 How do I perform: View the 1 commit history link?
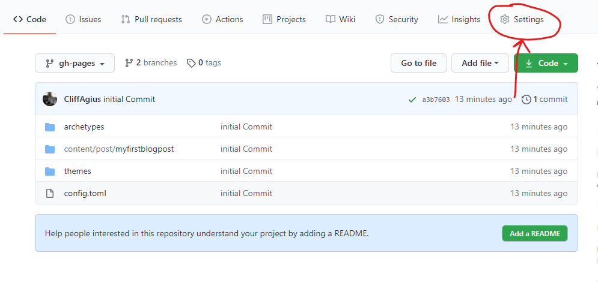pos(545,100)
